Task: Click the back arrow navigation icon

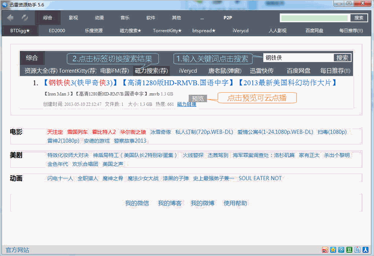Action: pyautogui.click(x=10, y=18)
